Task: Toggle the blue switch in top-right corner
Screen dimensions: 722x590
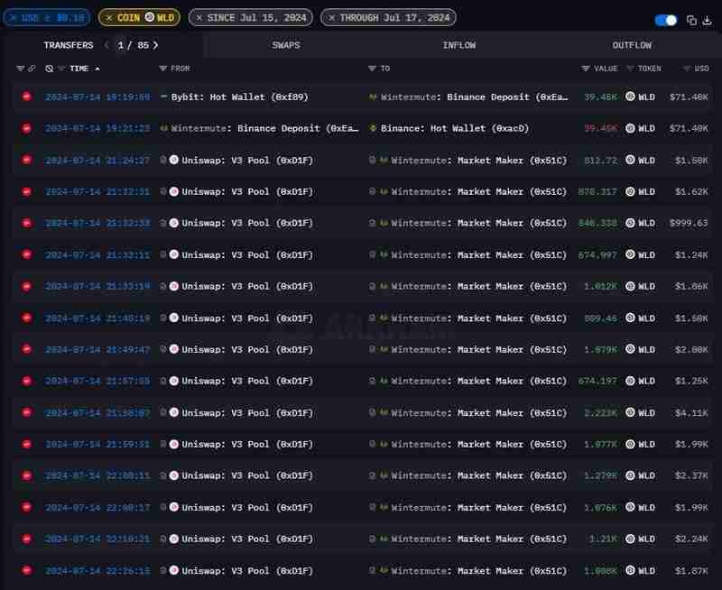Action: click(x=666, y=20)
